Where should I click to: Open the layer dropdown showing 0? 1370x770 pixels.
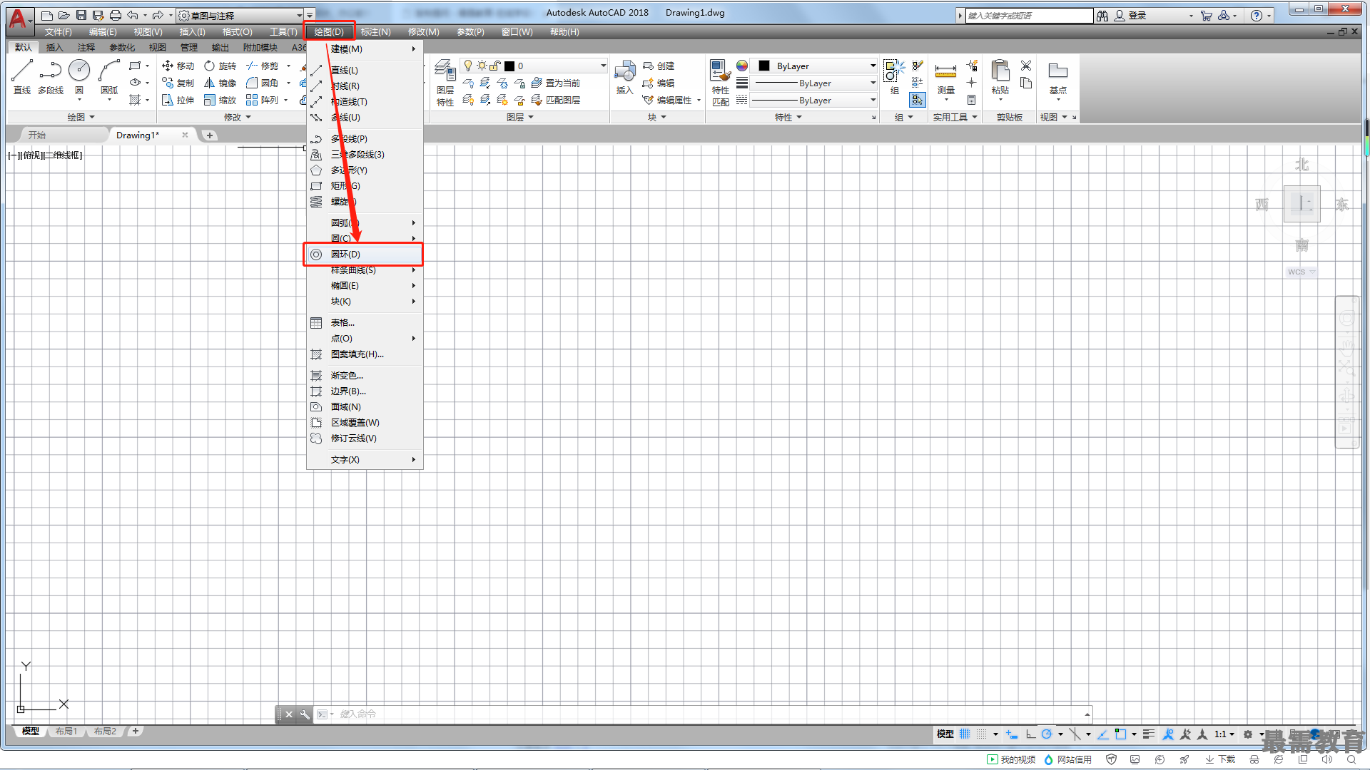[x=534, y=66]
